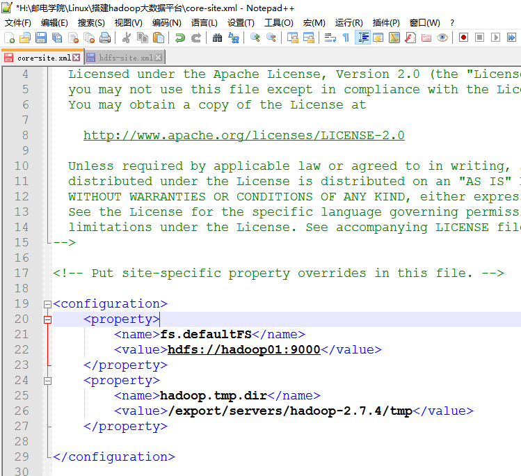Undo last edit with green arrow

pyautogui.click(x=179, y=38)
